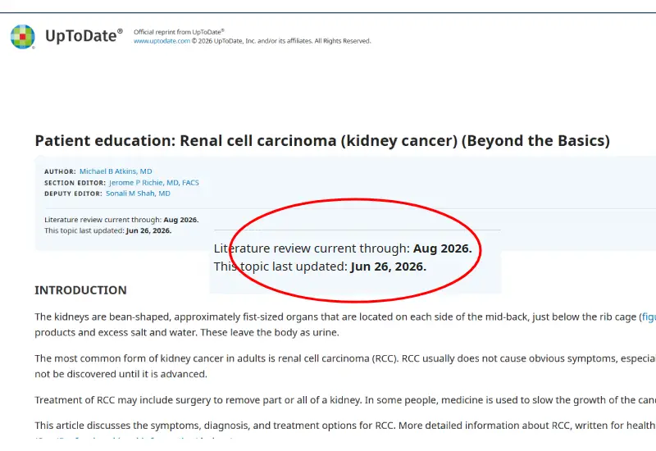This screenshot has height=451, width=656.
Task: Click the '© 2026 UpToDate, Inc.' copyright text
Action: (x=281, y=41)
